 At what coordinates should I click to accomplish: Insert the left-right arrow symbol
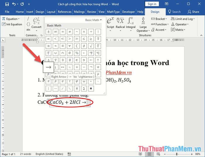(x=63, y=67)
